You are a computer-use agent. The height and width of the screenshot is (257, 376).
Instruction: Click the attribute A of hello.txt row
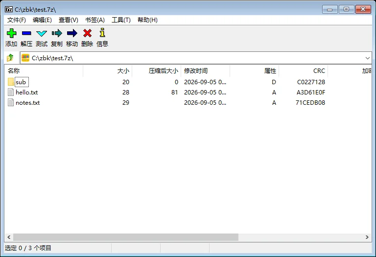274,93
